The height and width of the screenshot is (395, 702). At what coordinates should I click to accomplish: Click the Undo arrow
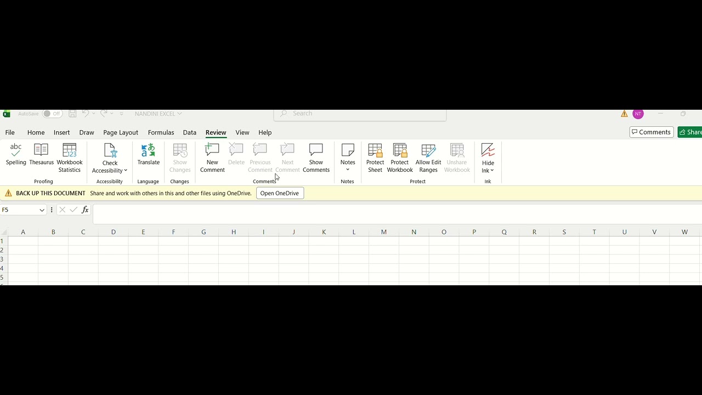[x=86, y=114]
